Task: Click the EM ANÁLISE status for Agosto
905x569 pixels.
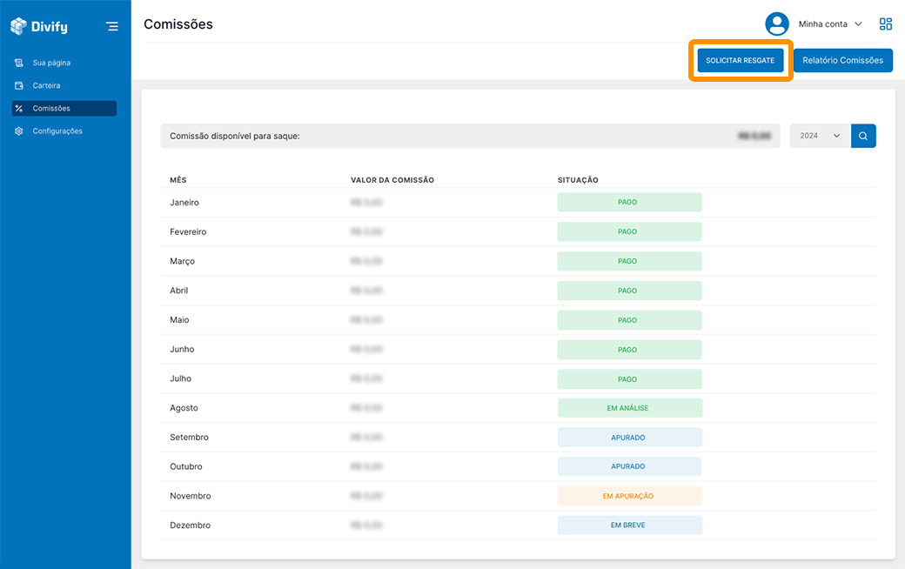Action: (x=628, y=408)
